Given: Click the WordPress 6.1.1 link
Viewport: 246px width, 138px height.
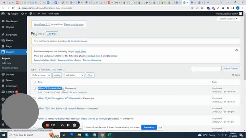Looking at the screenshot, I should tap(42, 25).
